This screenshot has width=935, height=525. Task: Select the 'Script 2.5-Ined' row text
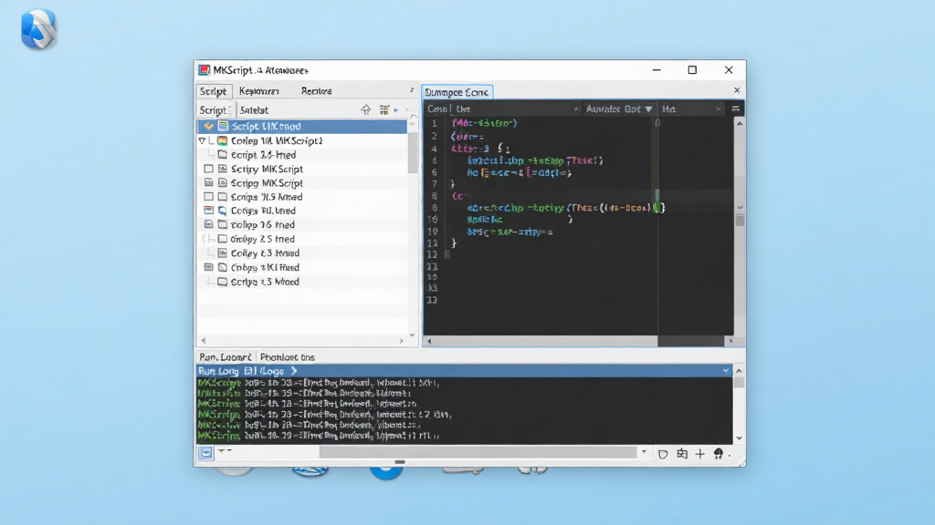263,155
